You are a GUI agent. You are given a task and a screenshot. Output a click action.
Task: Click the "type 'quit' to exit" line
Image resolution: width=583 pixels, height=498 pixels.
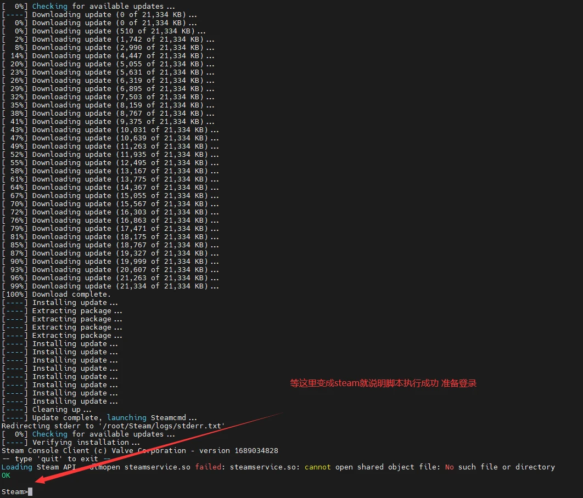[56, 459]
